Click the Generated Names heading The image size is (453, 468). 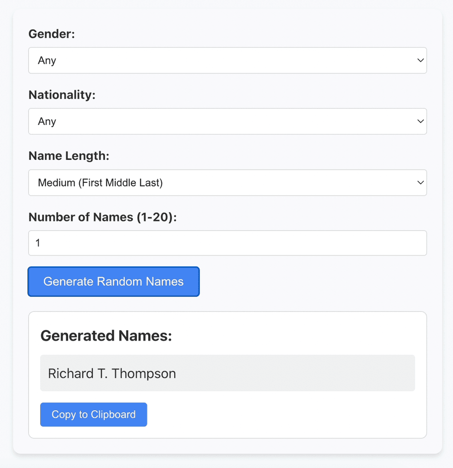pyautogui.click(x=106, y=336)
